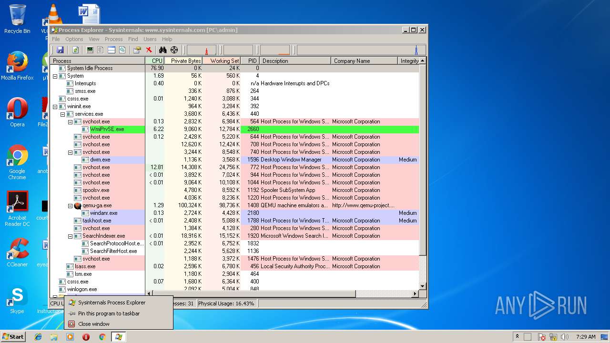Toggle the Show Lower Pane icon

click(x=112, y=50)
